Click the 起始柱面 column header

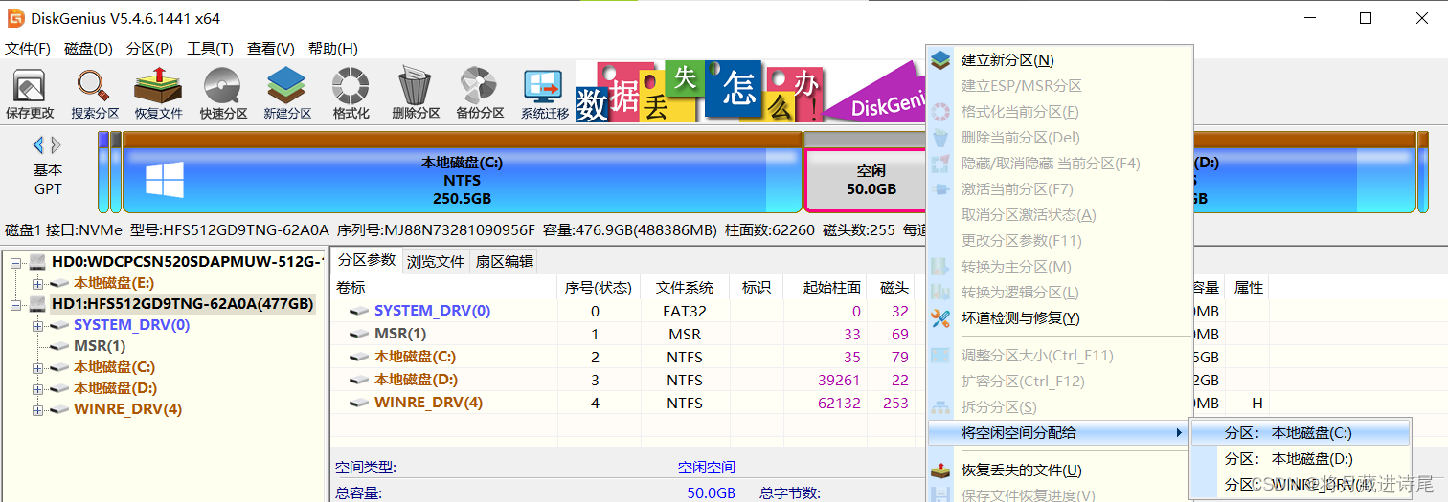(825, 288)
